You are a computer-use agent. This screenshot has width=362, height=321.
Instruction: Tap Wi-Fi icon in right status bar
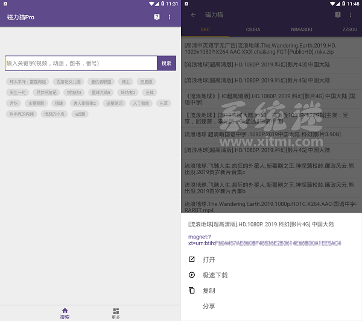tap(332, 4)
